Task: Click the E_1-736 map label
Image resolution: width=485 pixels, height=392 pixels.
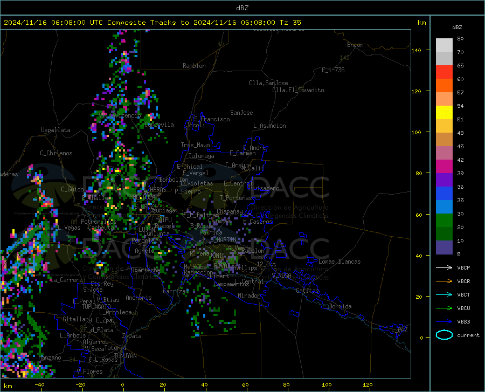Action: [x=333, y=70]
